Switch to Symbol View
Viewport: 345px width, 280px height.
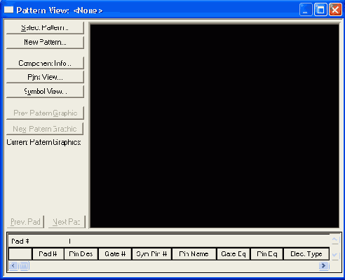[45, 91]
